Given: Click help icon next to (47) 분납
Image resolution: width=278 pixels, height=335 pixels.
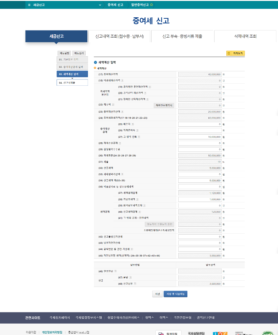Looking at the screenshot, I should point(130,277).
